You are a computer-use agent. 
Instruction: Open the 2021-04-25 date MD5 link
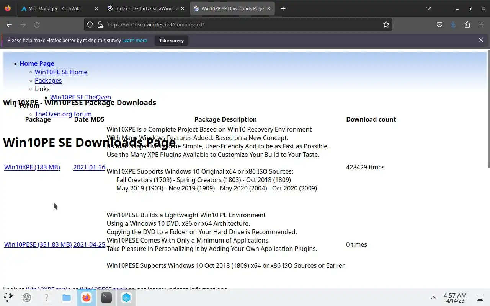click(x=89, y=244)
